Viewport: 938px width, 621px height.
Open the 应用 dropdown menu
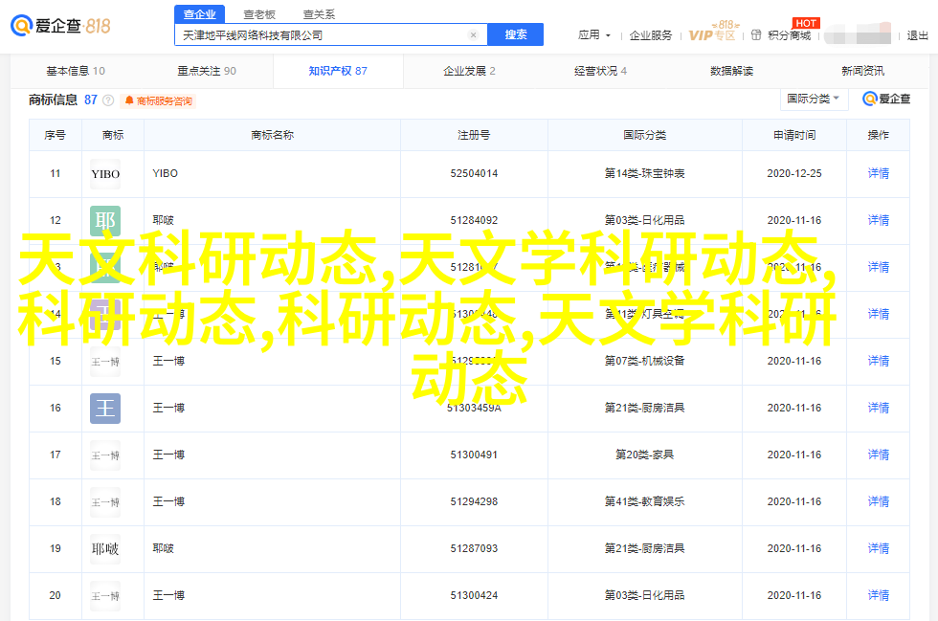pos(592,34)
